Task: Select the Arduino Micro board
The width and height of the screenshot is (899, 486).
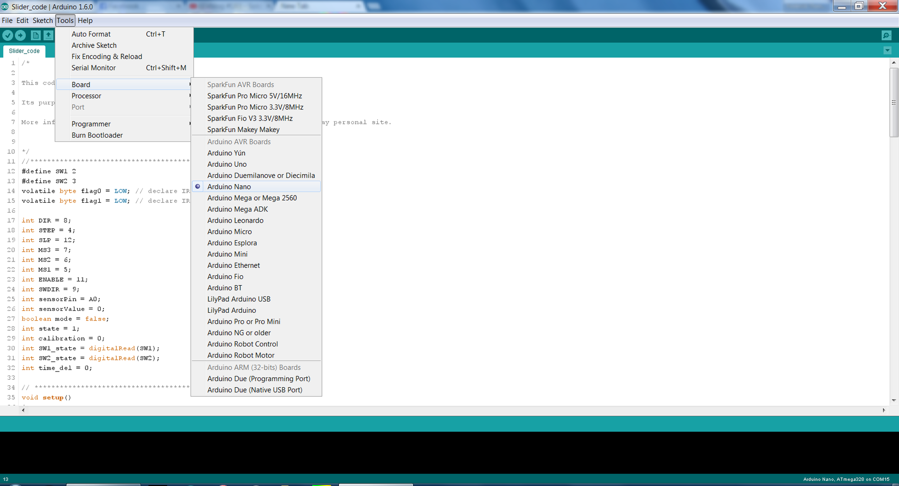Action: click(x=256, y=232)
